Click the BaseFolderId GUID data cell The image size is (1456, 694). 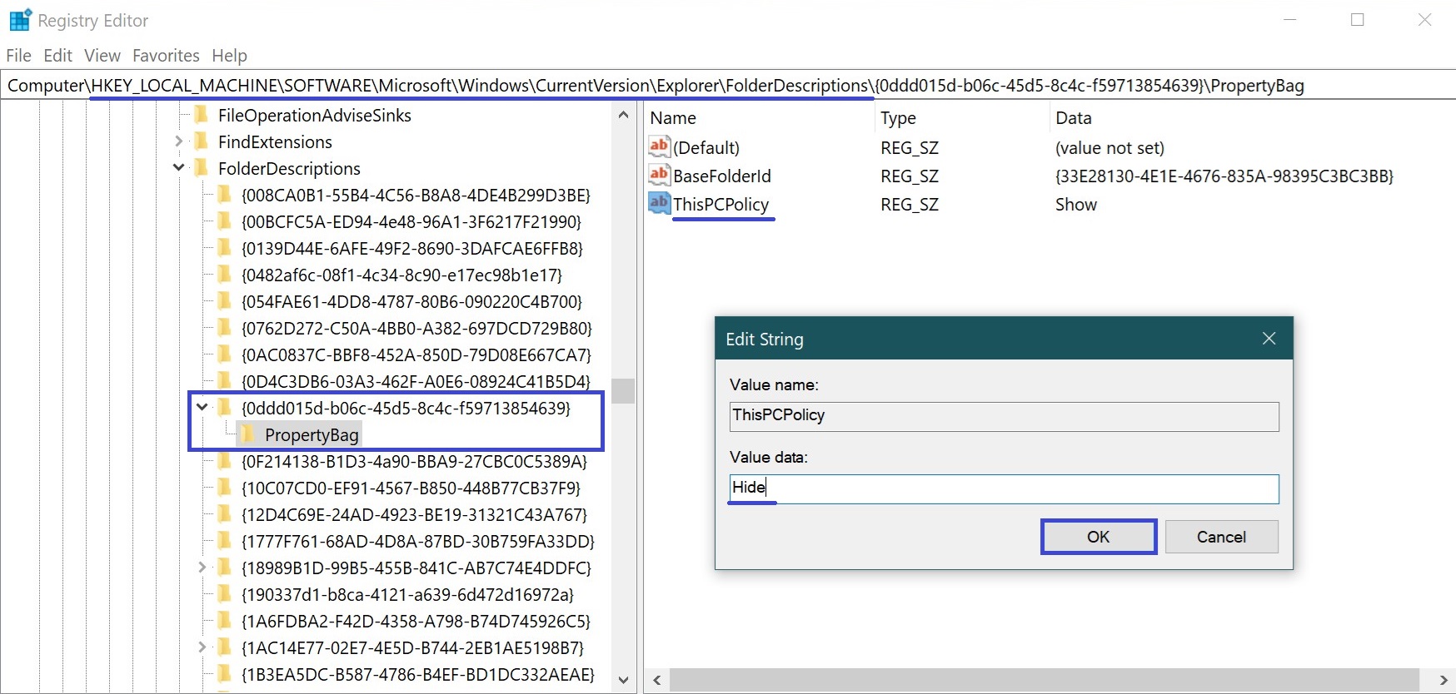coord(1224,176)
